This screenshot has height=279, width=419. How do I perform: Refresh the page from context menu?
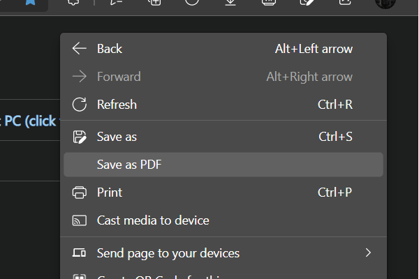click(117, 105)
